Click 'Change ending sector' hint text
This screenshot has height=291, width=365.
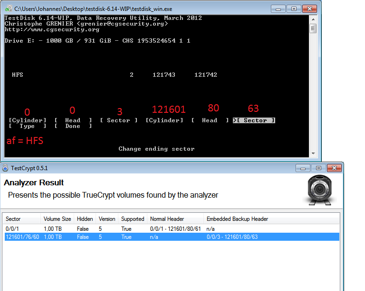[x=156, y=149]
